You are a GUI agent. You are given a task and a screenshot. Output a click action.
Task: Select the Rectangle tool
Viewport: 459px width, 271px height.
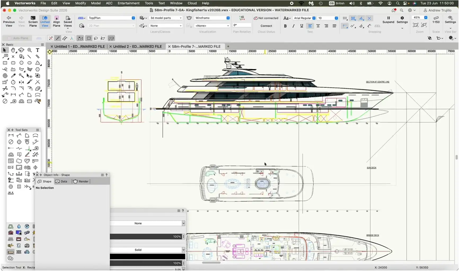5,63
